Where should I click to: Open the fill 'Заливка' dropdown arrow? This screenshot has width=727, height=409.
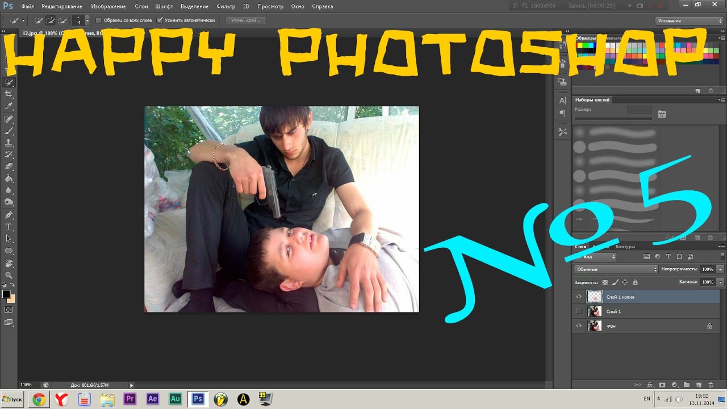721,282
